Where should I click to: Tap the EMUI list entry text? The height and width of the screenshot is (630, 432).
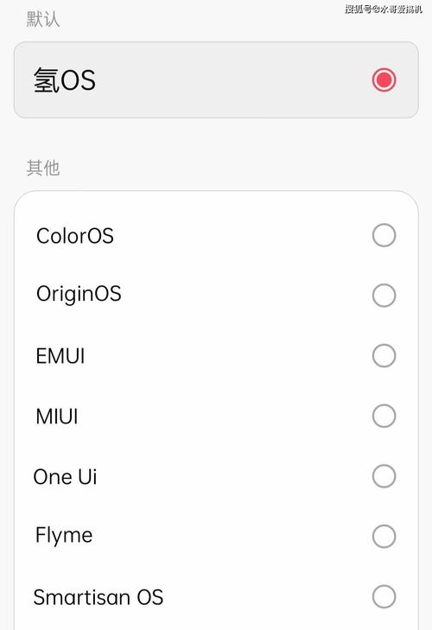click(x=60, y=356)
